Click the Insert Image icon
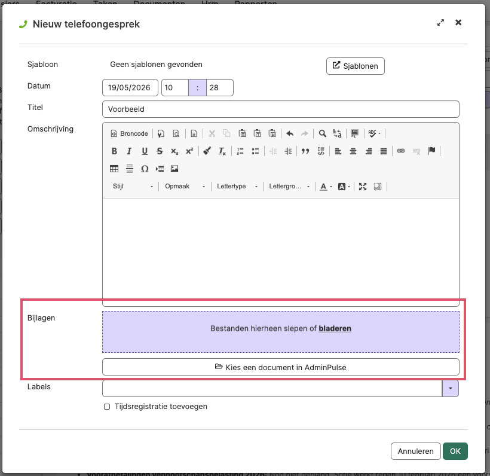490x476 pixels. pyautogui.click(x=174, y=169)
